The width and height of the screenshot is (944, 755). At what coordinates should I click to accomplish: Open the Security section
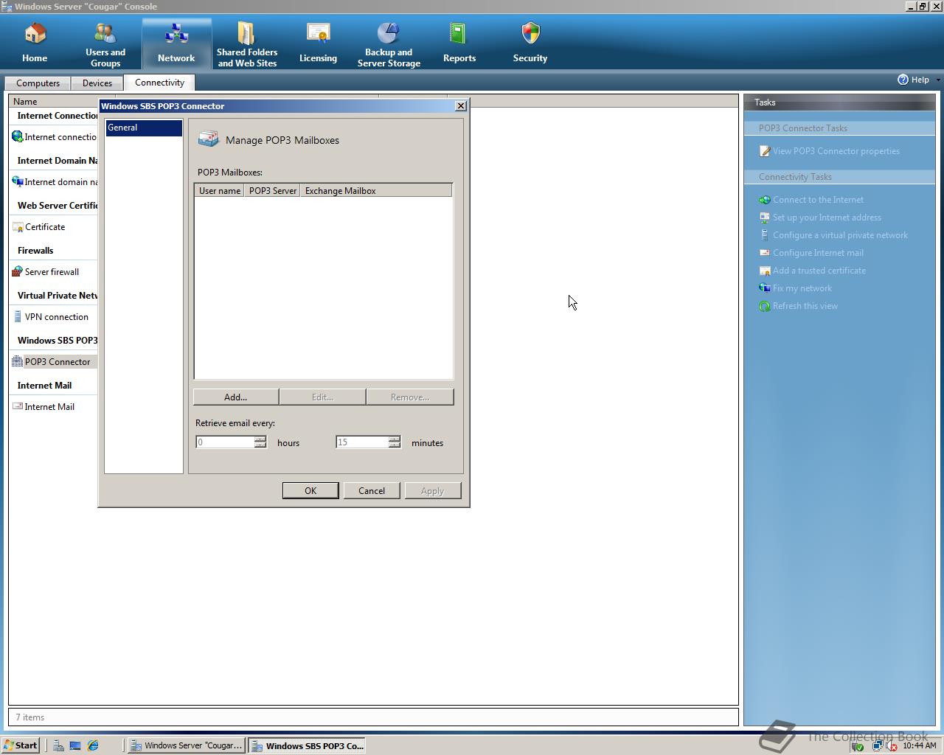[x=530, y=43]
